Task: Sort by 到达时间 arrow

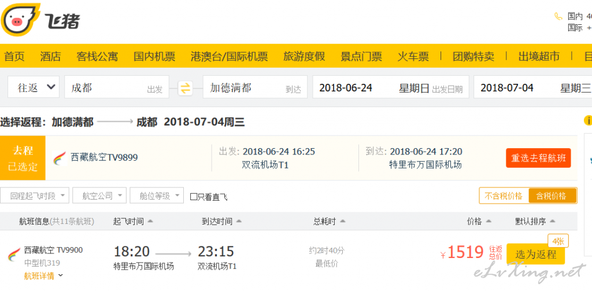Action: point(239,222)
